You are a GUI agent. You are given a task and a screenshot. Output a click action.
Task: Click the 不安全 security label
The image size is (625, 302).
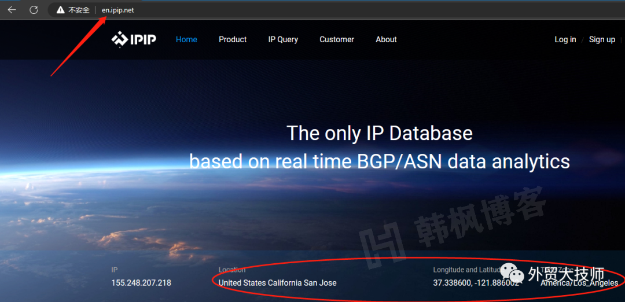79,10
